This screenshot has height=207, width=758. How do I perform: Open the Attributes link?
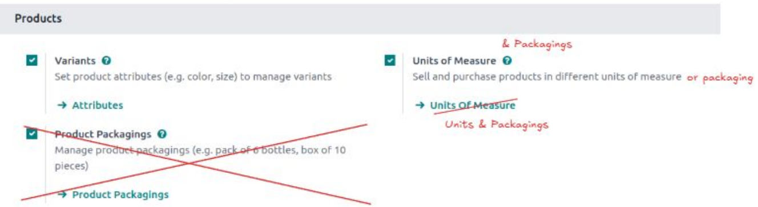click(x=97, y=105)
